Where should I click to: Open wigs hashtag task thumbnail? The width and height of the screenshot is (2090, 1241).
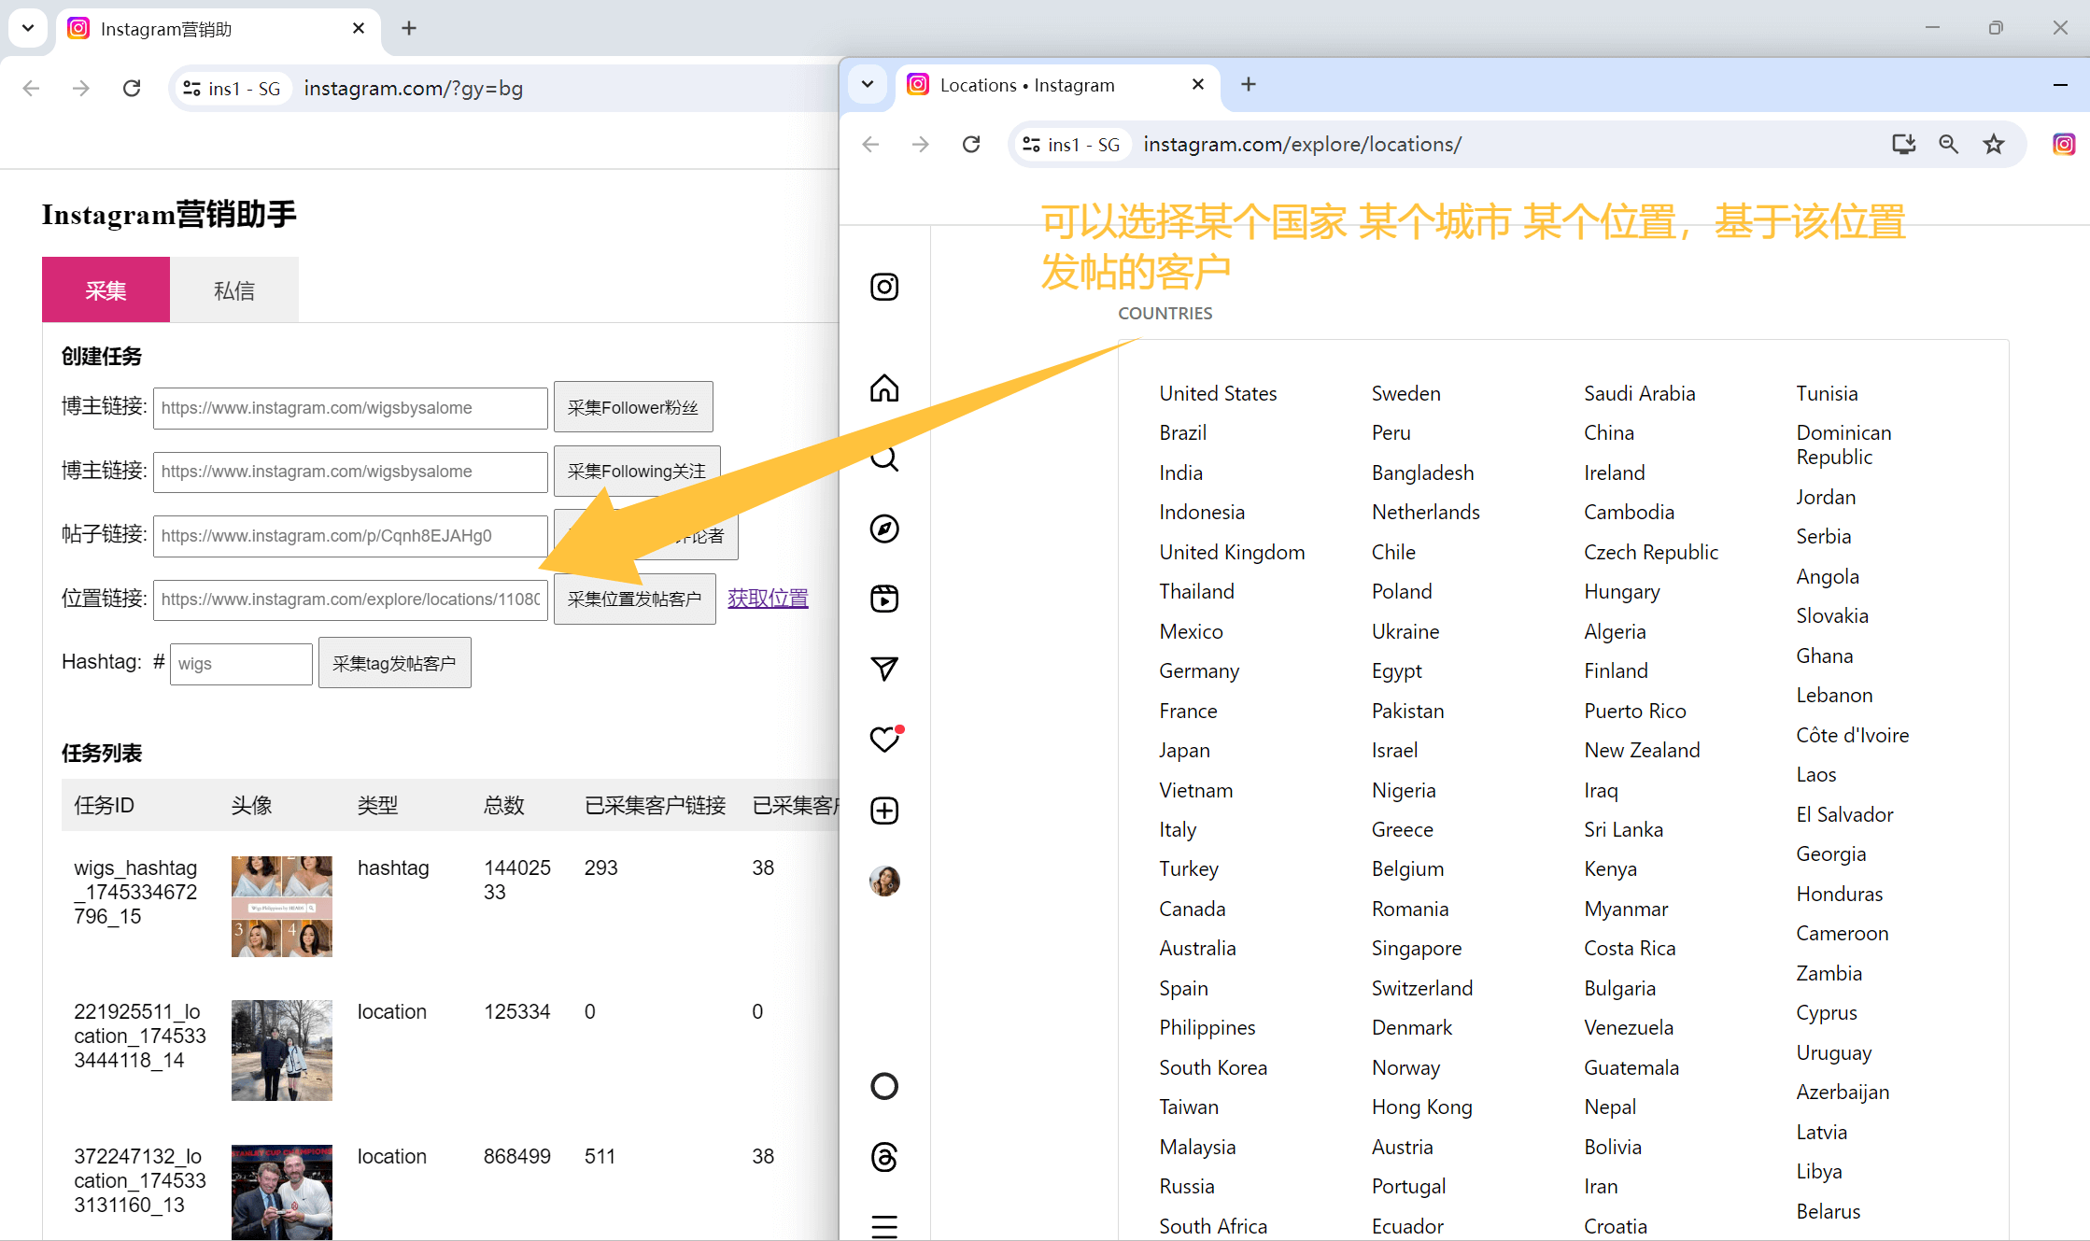[x=282, y=906]
